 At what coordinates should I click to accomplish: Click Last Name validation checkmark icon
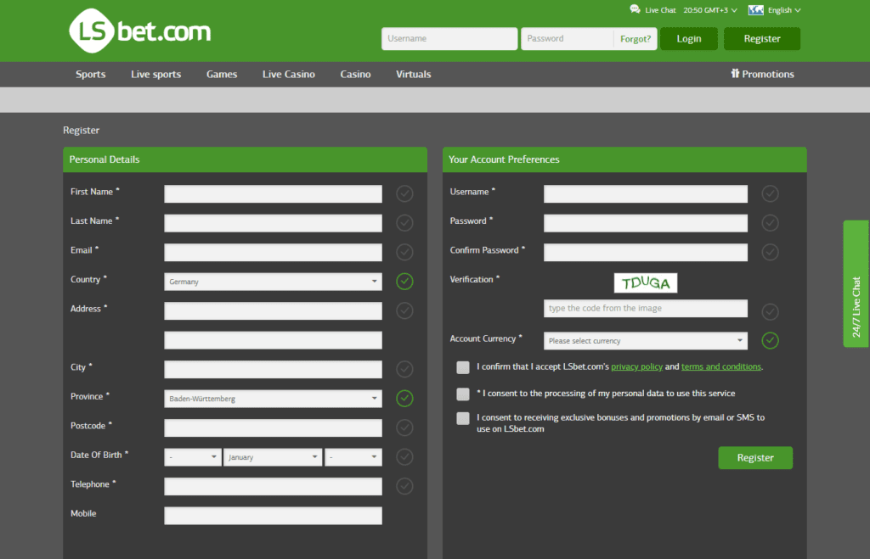404,223
